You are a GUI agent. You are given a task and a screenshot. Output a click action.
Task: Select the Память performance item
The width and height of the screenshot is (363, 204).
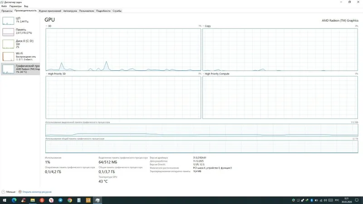point(20,32)
